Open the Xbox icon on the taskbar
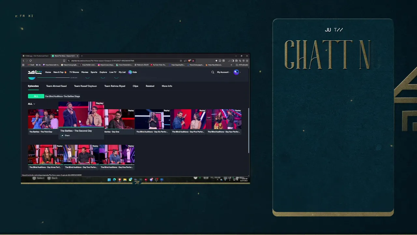Viewport: 417px width, 235px height. tap(130, 180)
